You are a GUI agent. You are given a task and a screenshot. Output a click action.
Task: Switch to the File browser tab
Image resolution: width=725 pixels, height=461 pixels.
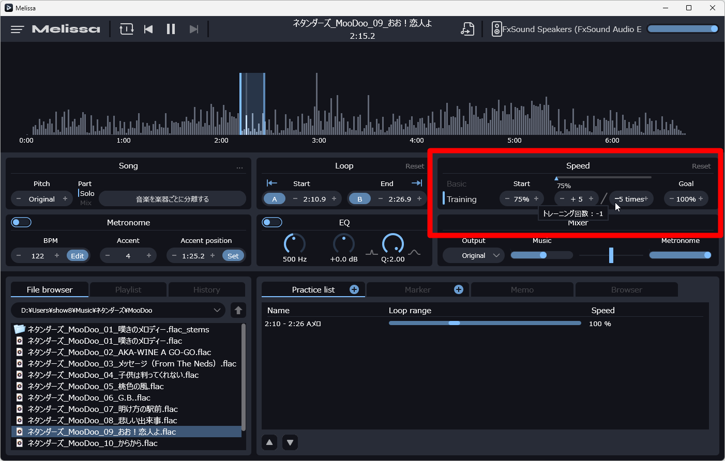[50, 290]
